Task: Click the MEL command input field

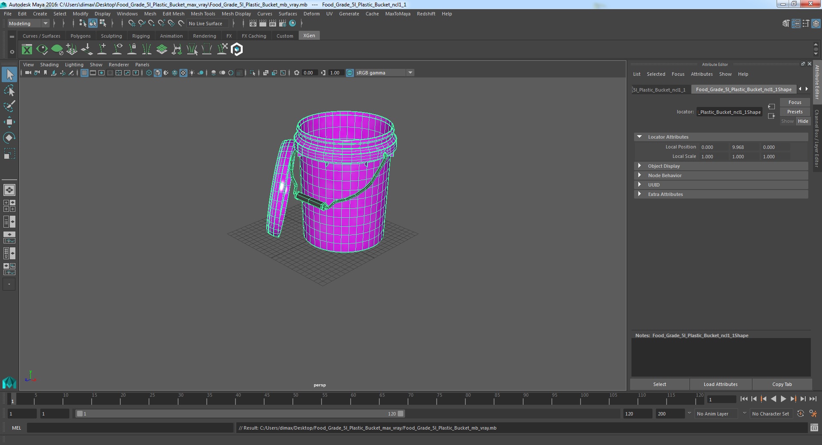Action: [130, 428]
